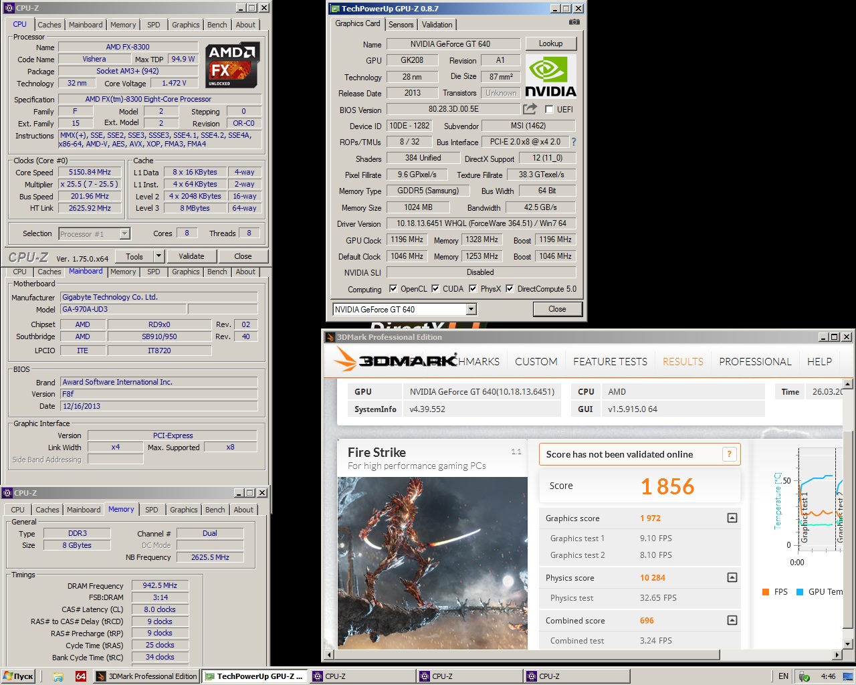Click the taskbar clock showing 4:46
The image size is (856, 685).
(828, 676)
